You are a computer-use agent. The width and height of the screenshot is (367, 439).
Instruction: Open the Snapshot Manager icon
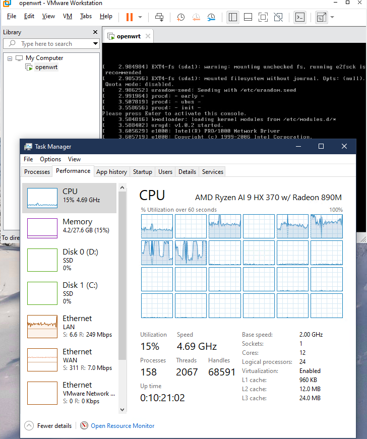click(x=212, y=17)
